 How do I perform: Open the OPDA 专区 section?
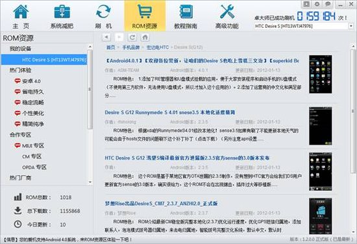[x=34, y=167]
